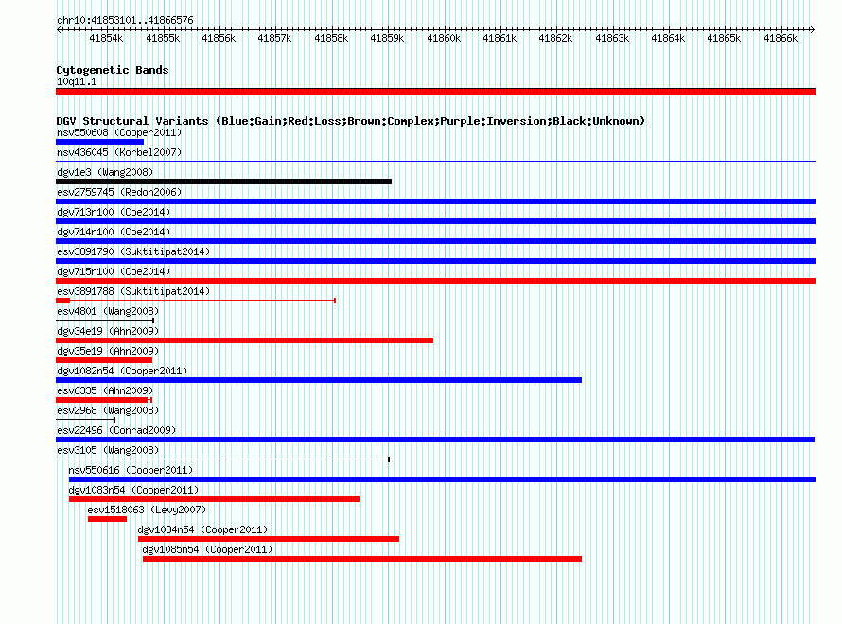Image resolution: width=842 pixels, height=624 pixels.
Task: Select the red dgv715n100 loss bar
Action: point(435,281)
